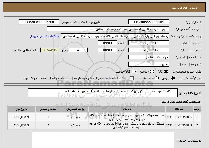
Task: Select the خدمت radio button
Action: click(x=152, y=71)
